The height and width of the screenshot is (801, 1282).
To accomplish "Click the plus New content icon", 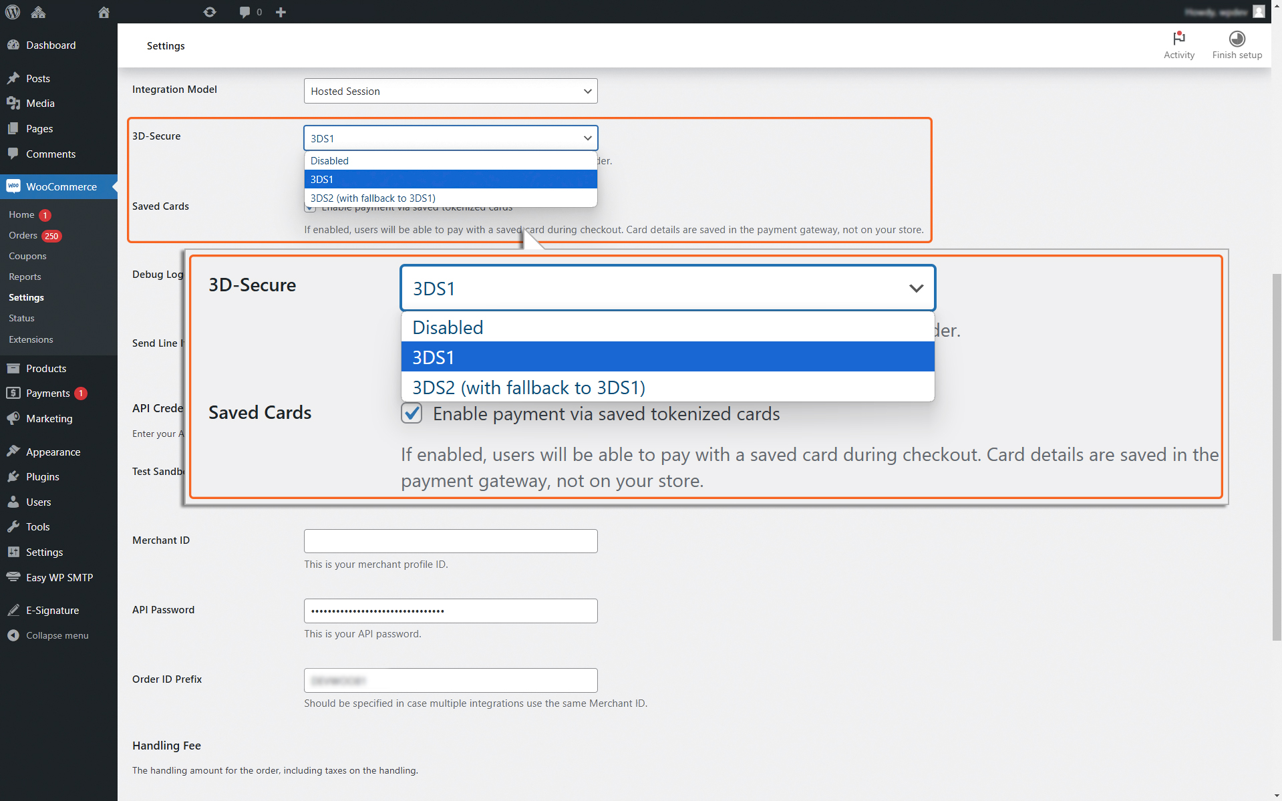I will (x=281, y=12).
